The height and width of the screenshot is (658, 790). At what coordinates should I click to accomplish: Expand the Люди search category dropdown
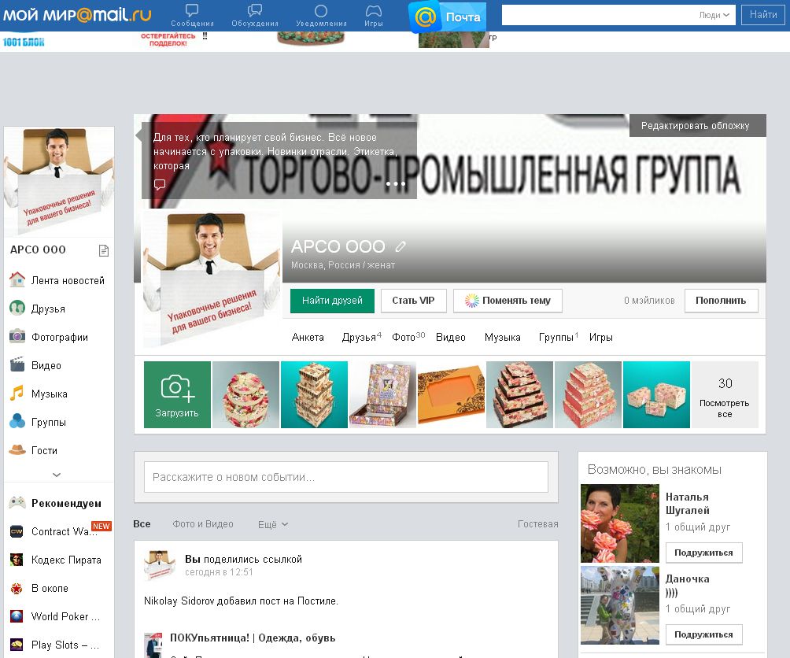714,15
